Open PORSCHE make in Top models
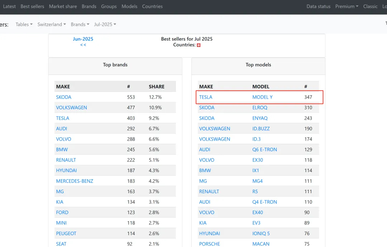This screenshot has height=247, width=387. coord(210,244)
